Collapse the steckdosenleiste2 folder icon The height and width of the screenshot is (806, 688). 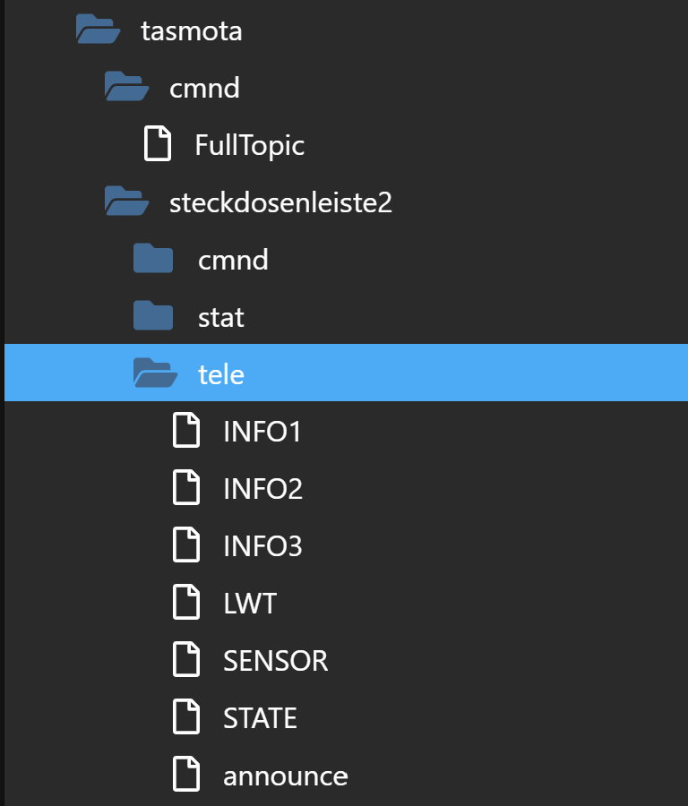coord(126,202)
